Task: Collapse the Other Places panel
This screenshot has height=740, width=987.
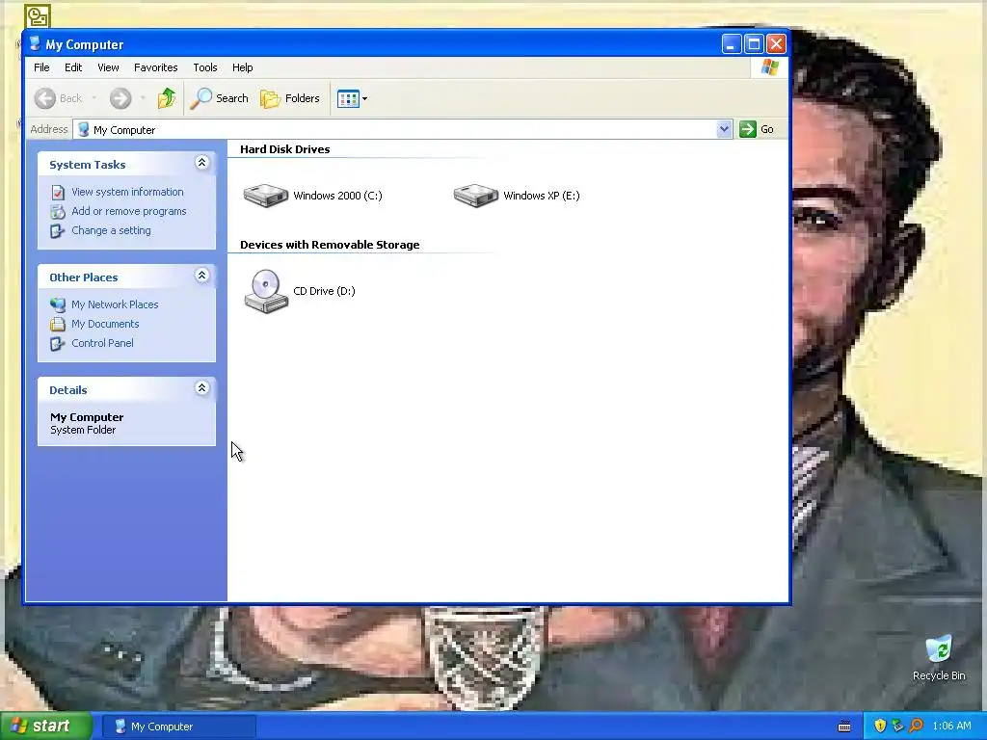Action: point(202,276)
